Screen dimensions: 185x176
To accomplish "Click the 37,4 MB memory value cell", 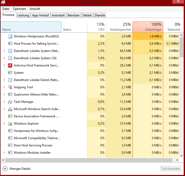I will point(119,124).
